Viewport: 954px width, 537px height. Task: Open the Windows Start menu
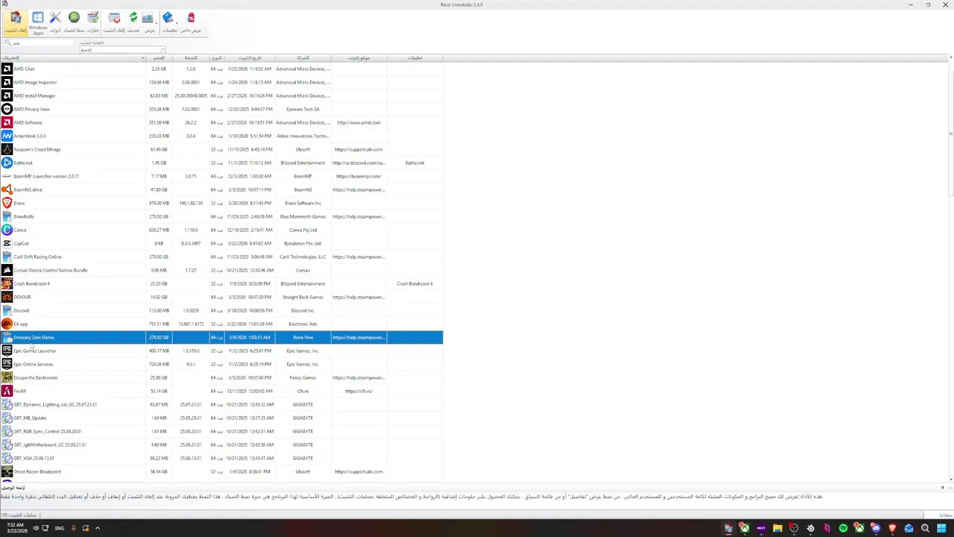click(x=942, y=528)
